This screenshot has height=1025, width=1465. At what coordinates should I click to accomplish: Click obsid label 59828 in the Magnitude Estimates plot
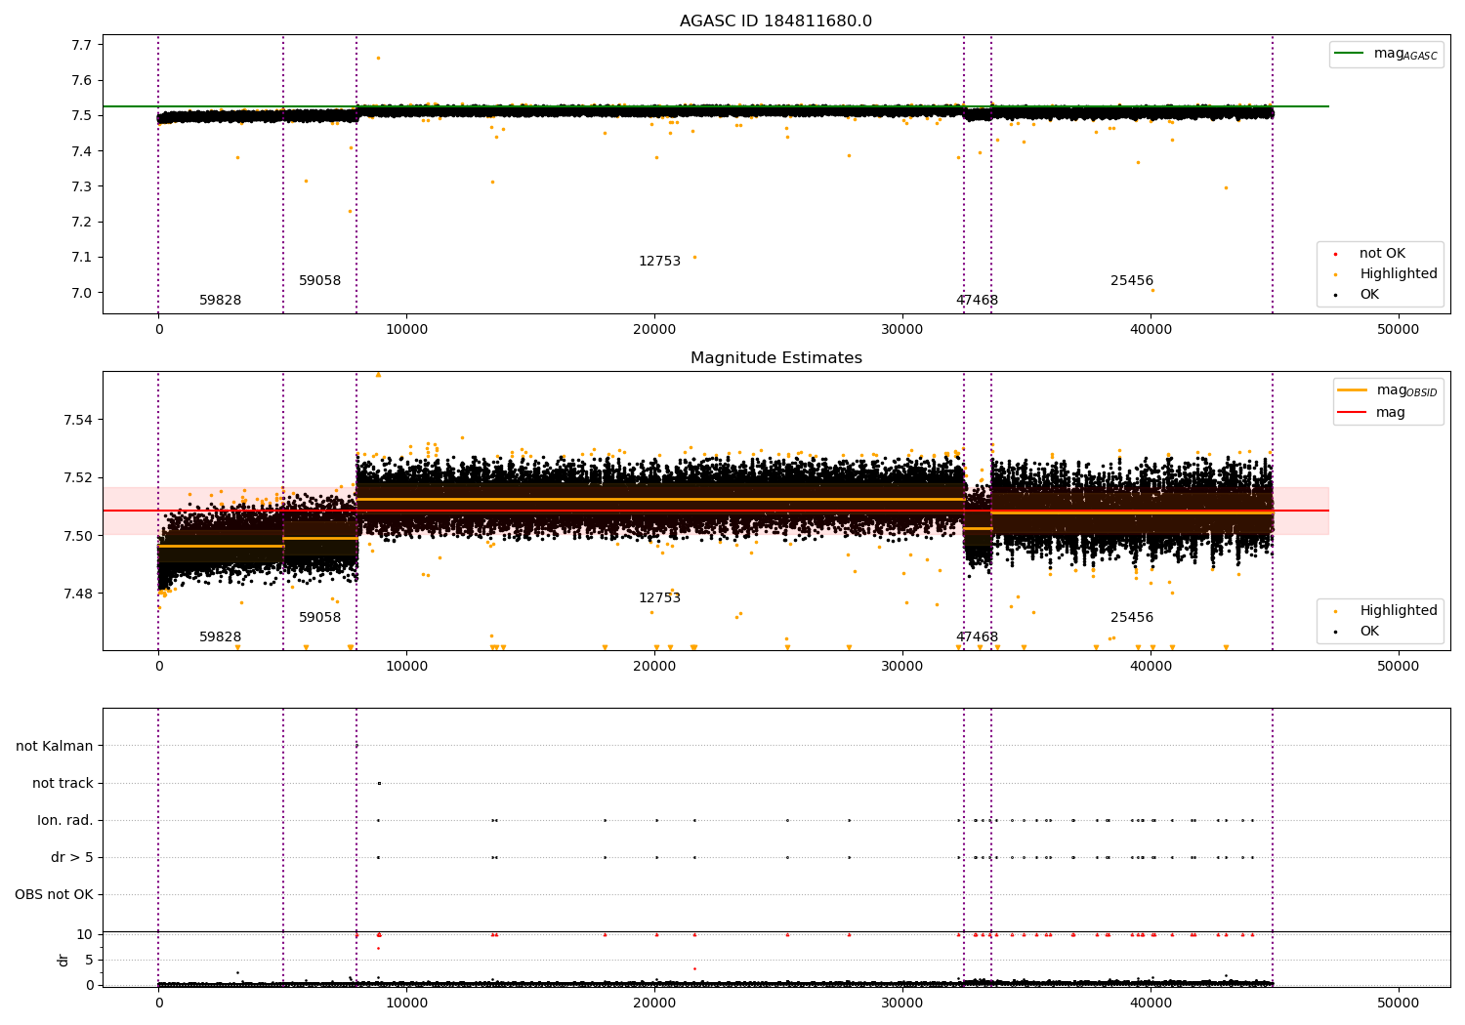click(220, 637)
